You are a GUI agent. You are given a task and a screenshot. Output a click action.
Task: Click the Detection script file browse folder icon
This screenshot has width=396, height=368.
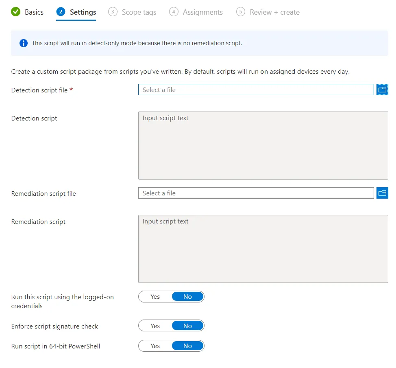click(x=382, y=90)
